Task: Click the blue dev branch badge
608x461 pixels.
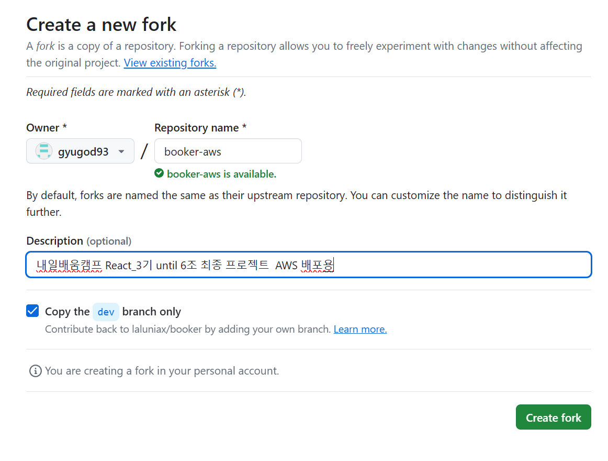Action: pos(106,312)
